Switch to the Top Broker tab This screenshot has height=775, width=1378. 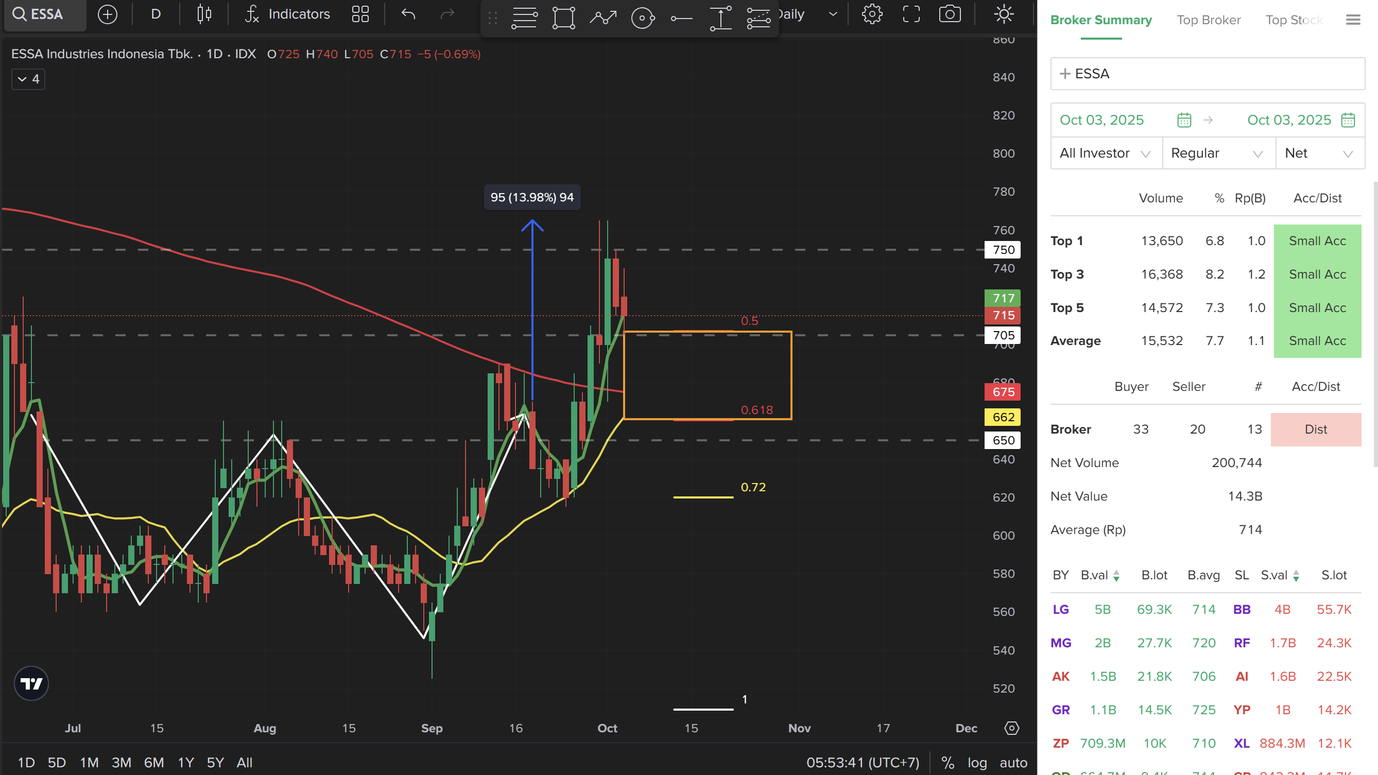click(1208, 20)
